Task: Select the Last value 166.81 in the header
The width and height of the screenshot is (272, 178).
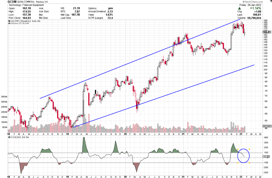Action: point(257,15)
